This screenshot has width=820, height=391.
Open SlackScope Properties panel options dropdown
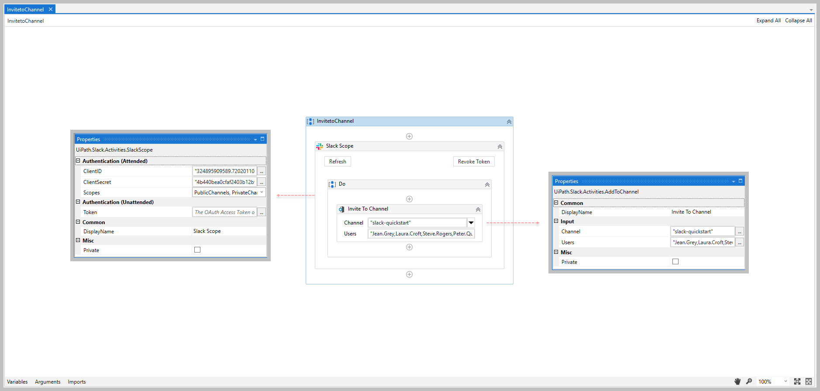coord(255,139)
